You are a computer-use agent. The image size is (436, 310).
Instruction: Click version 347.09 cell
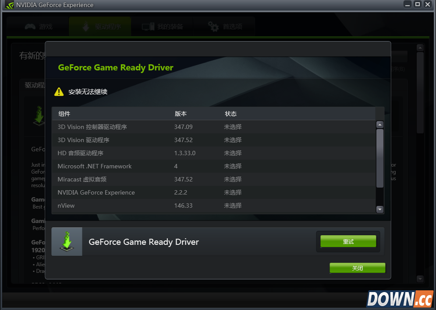[x=183, y=127]
